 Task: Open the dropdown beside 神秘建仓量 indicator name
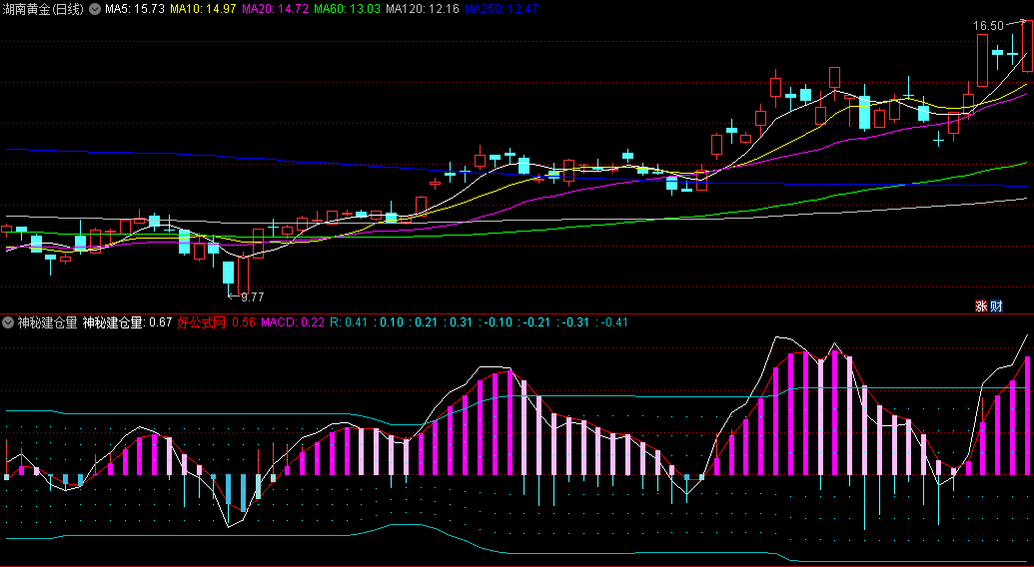point(8,322)
